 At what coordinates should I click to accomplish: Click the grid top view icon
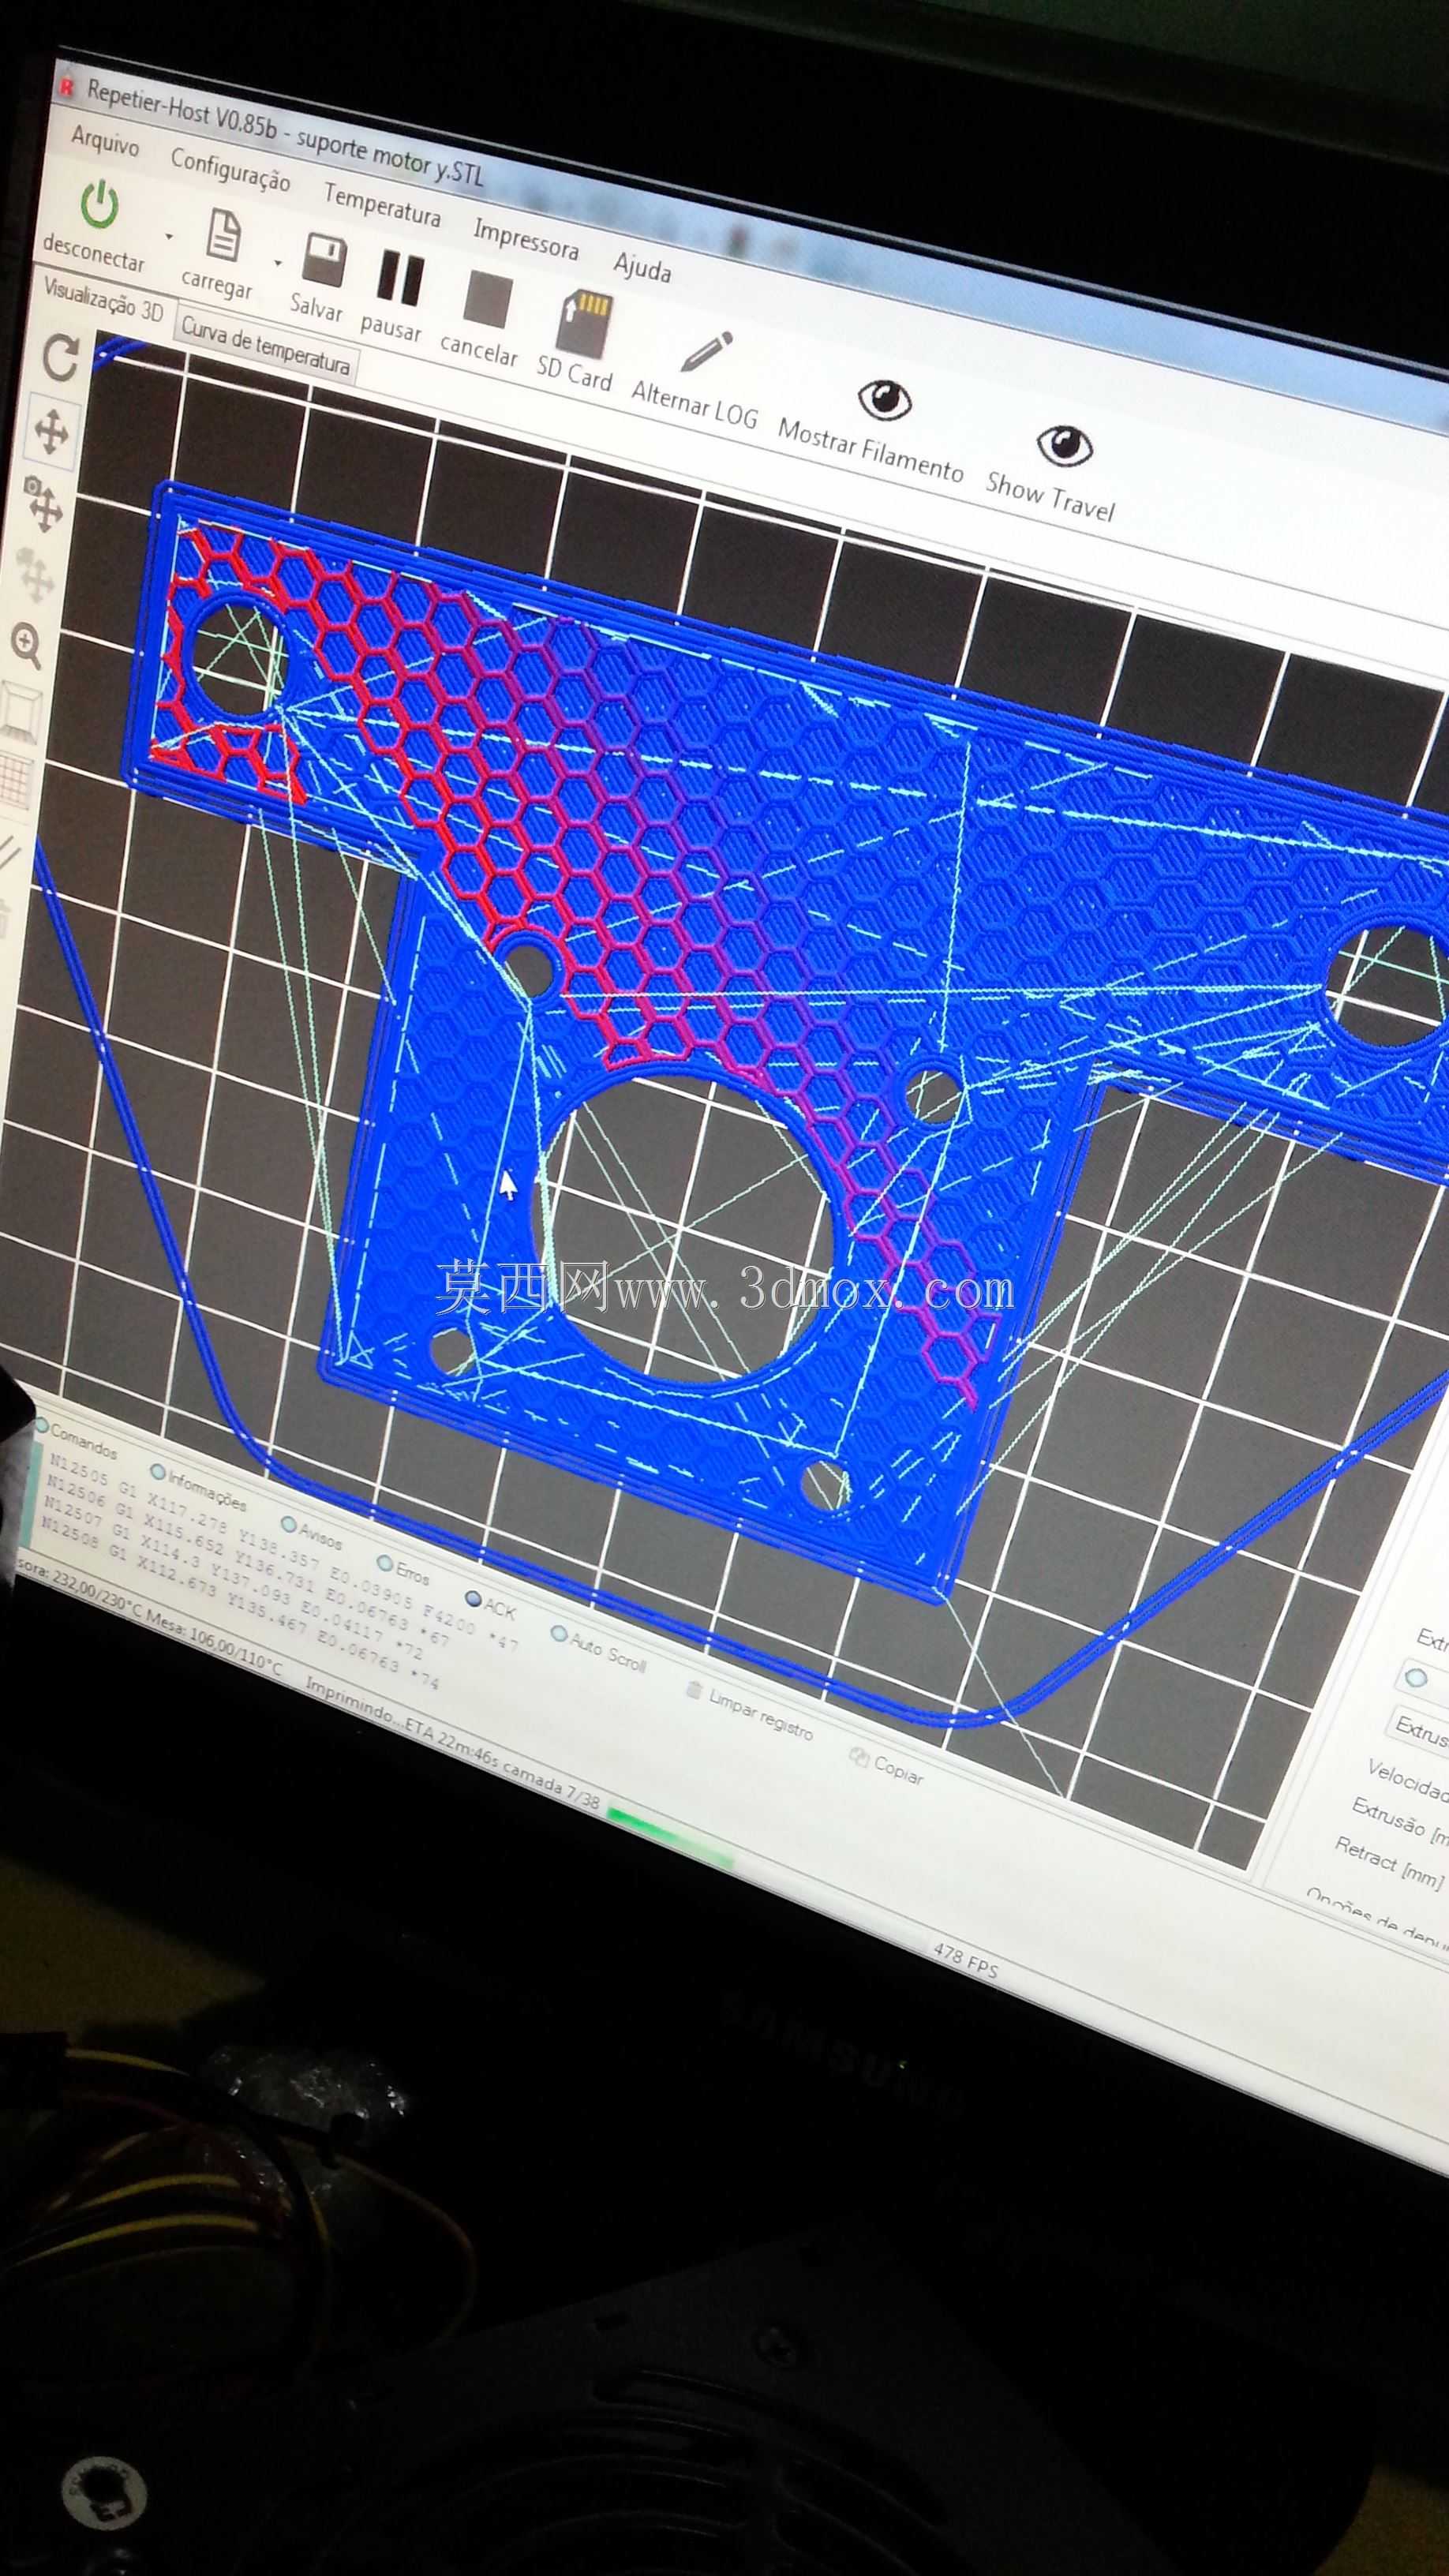[16, 781]
